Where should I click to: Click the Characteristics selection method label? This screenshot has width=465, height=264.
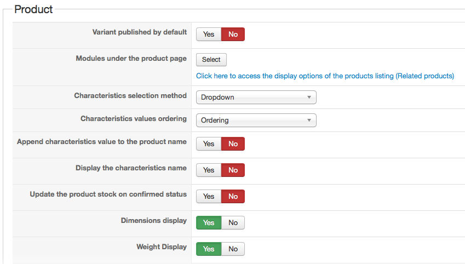130,96
